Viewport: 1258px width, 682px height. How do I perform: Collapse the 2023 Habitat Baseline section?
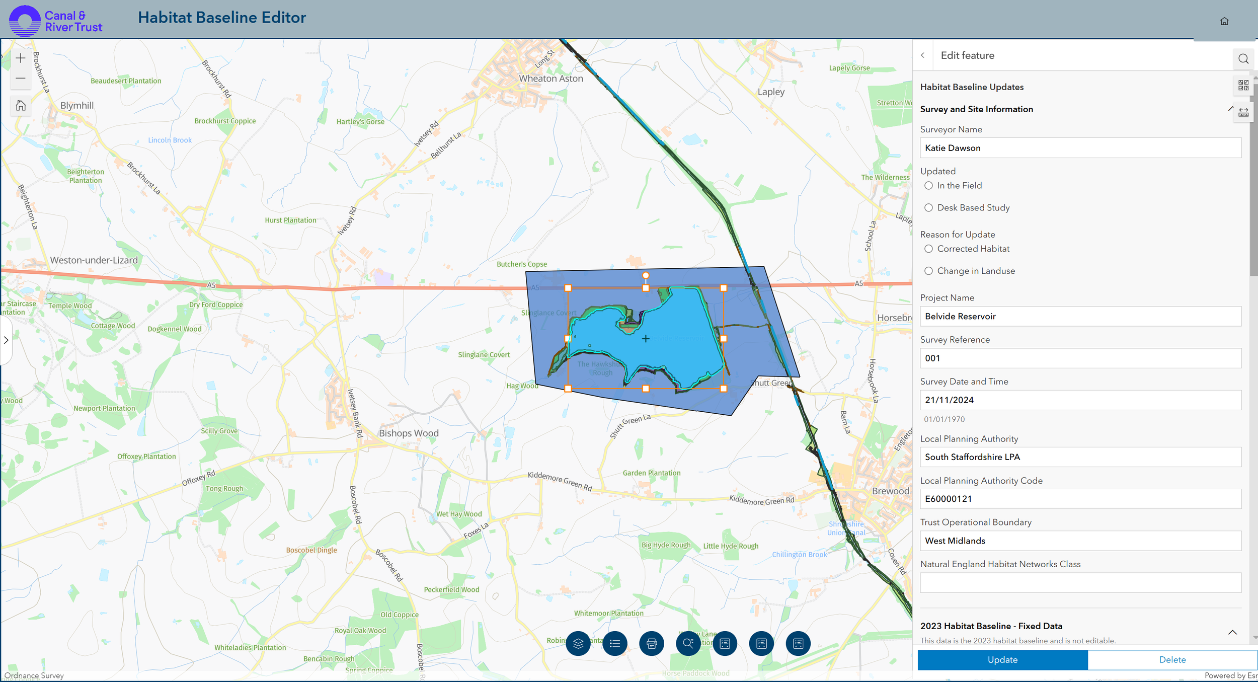click(1232, 632)
